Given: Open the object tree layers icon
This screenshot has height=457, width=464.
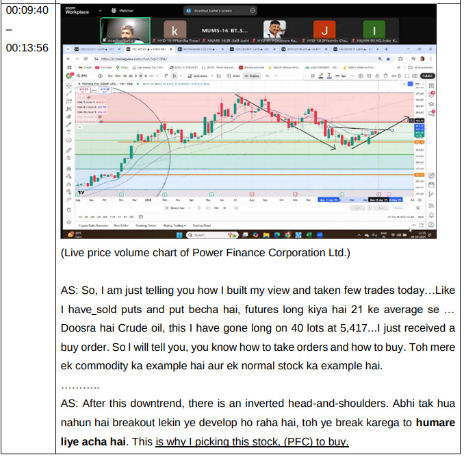Looking at the screenshot, I should coord(431,104).
